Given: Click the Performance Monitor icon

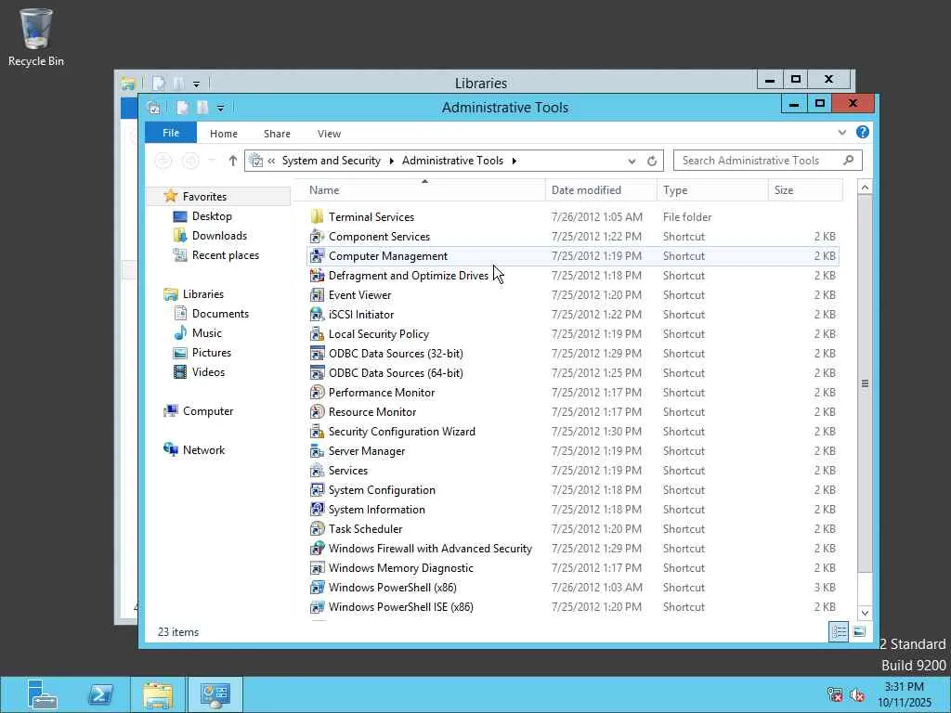Looking at the screenshot, I should [x=317, y=393].
